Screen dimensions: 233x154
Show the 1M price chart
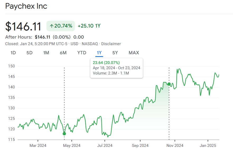46,53
